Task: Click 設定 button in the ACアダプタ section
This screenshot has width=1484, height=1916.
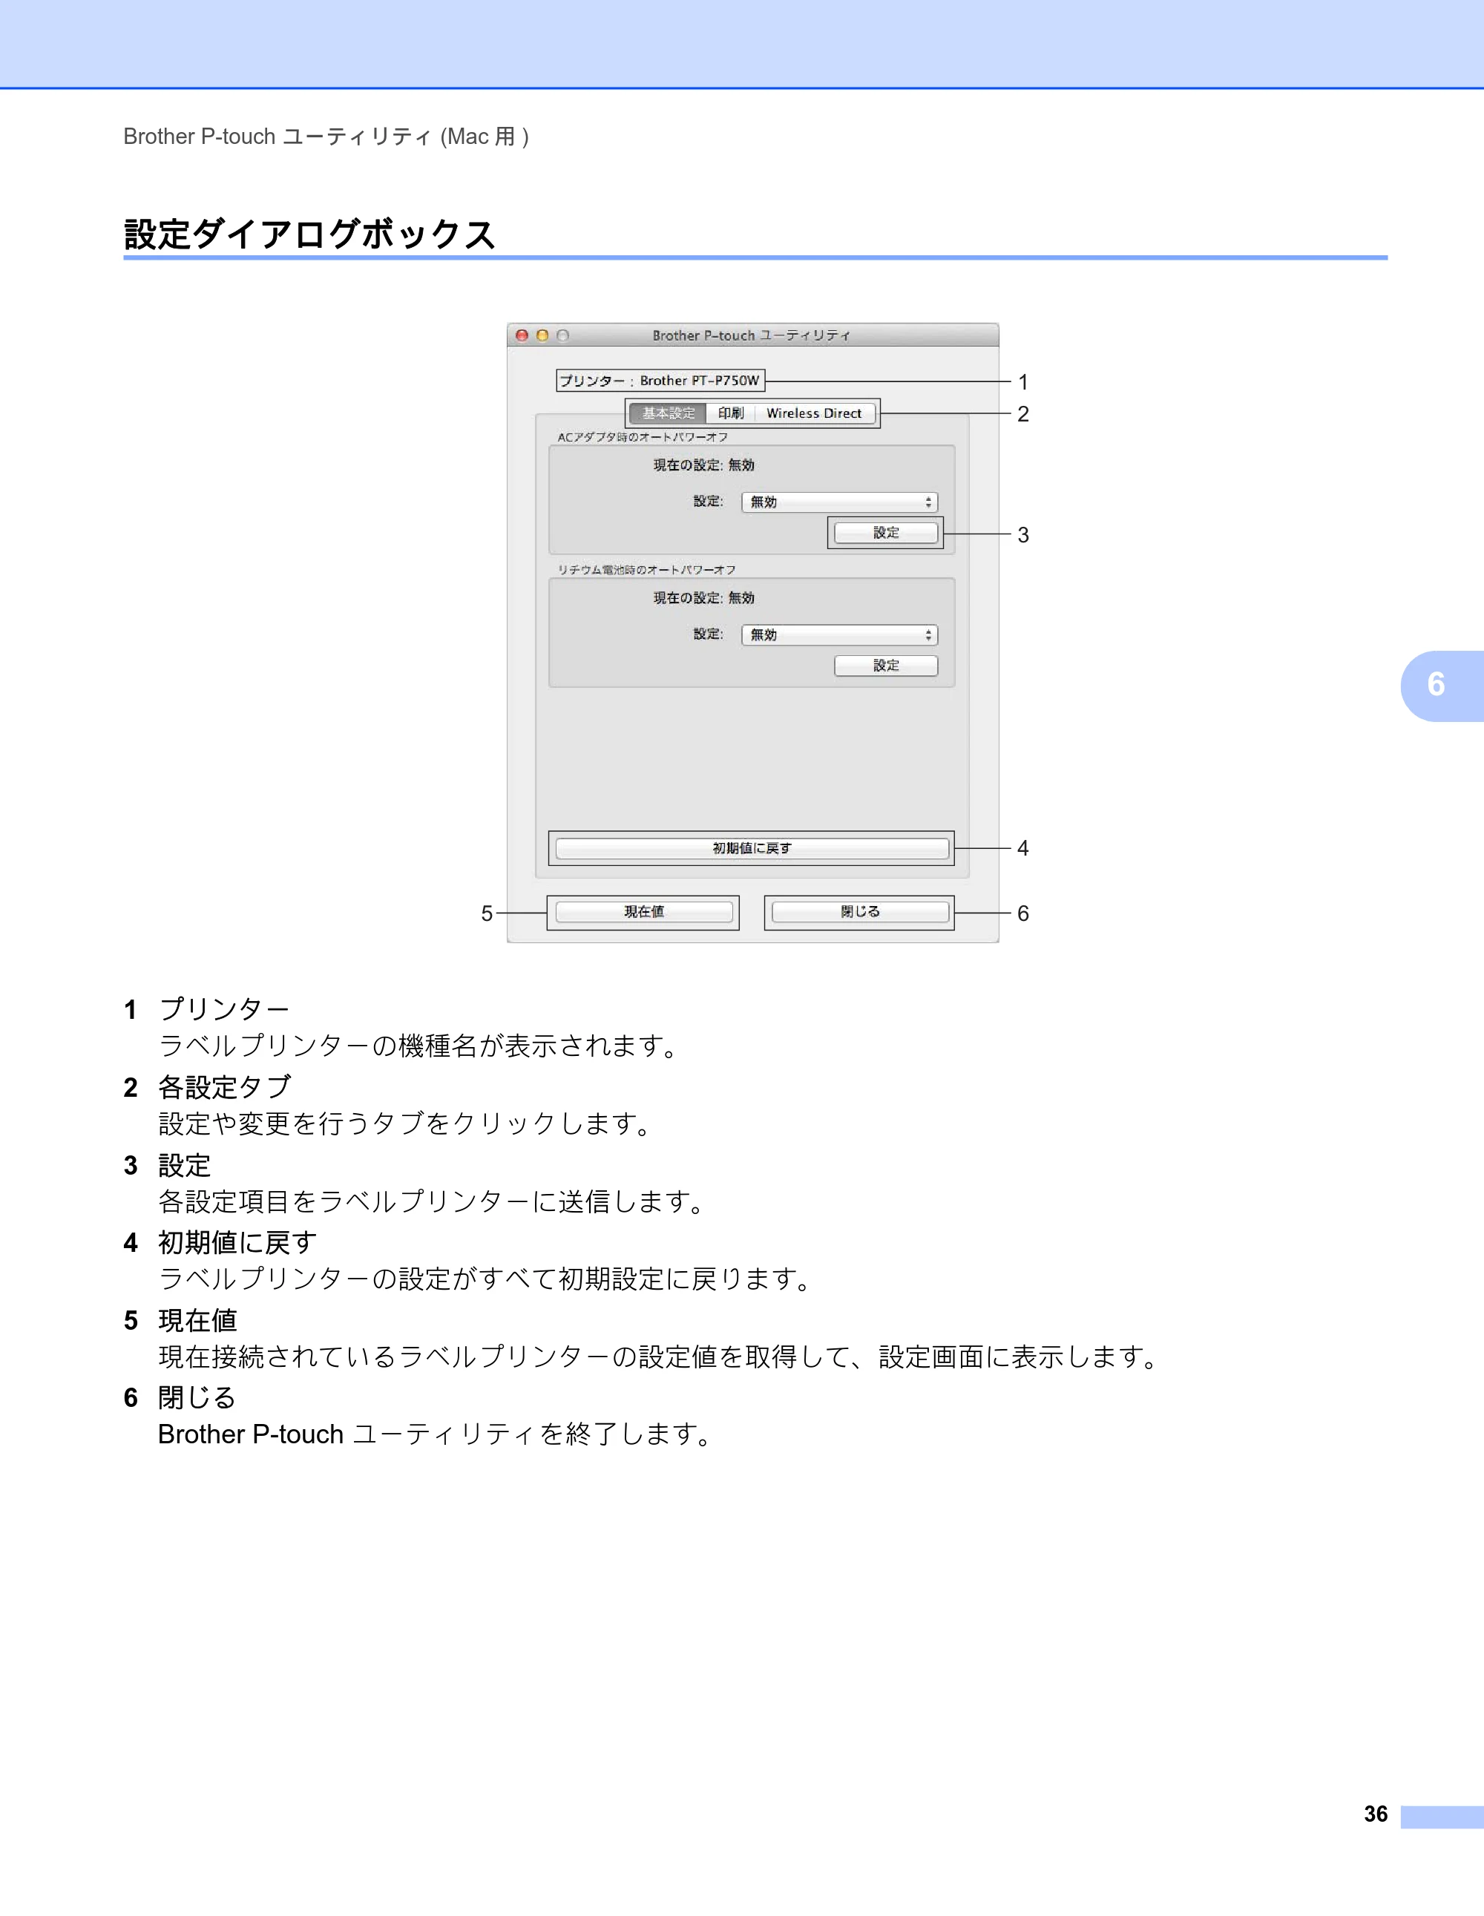Action: tap(886, 533)
